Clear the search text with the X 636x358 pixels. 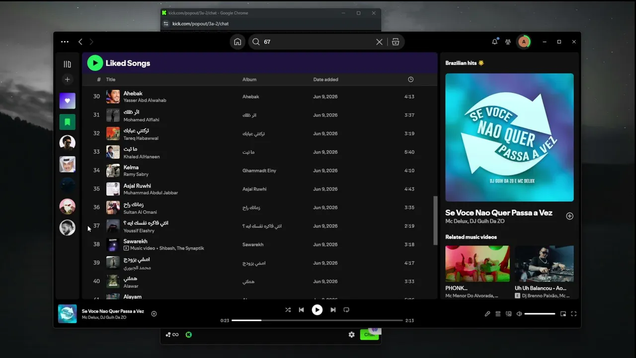[379, 42]
